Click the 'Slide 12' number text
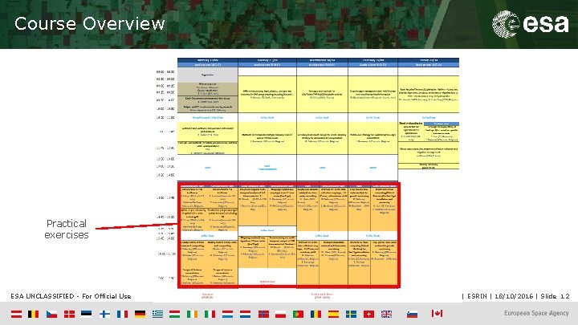This screenshot has height=325, width=578. pyautogui.click(x=555, y=296)
